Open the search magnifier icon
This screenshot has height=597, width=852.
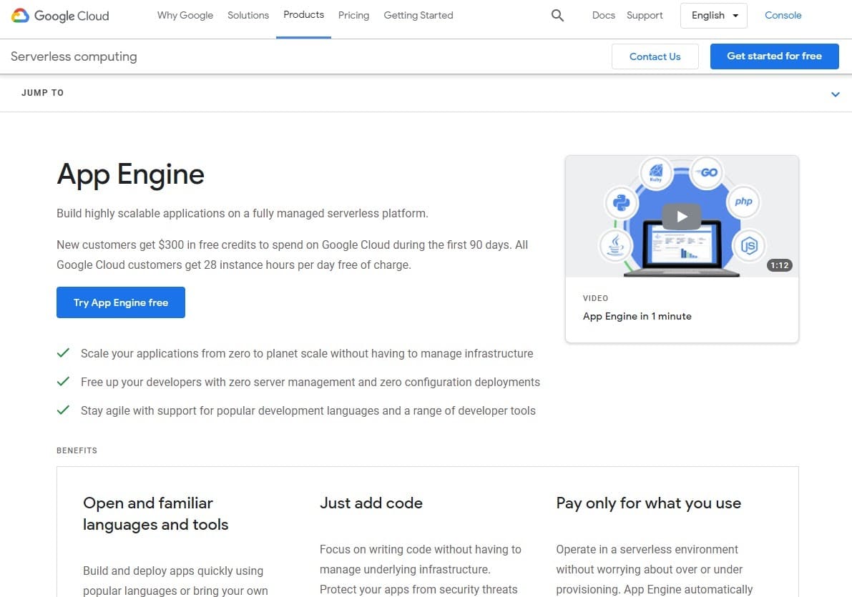557,15
